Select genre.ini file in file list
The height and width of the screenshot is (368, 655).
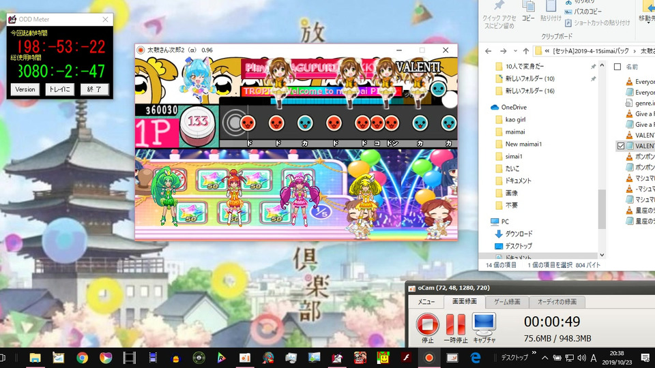click(641, 103)
